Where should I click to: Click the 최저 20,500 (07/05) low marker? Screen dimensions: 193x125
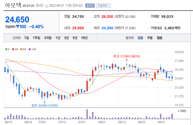[x=45, y=106]
